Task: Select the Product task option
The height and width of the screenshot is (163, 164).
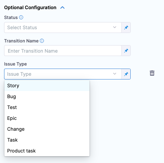Action: coord(47,151)
